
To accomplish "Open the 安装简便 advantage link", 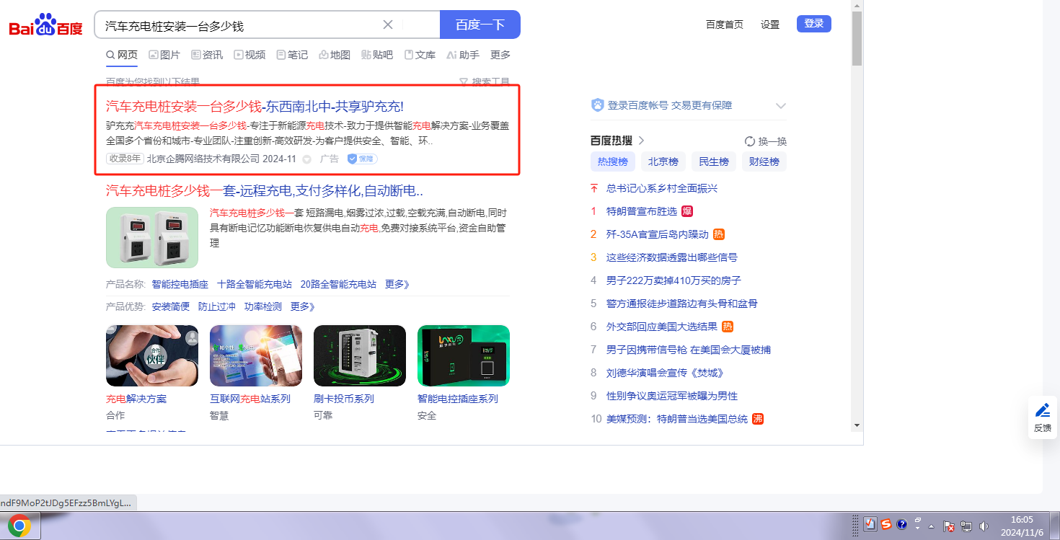I will pos(170,306).
